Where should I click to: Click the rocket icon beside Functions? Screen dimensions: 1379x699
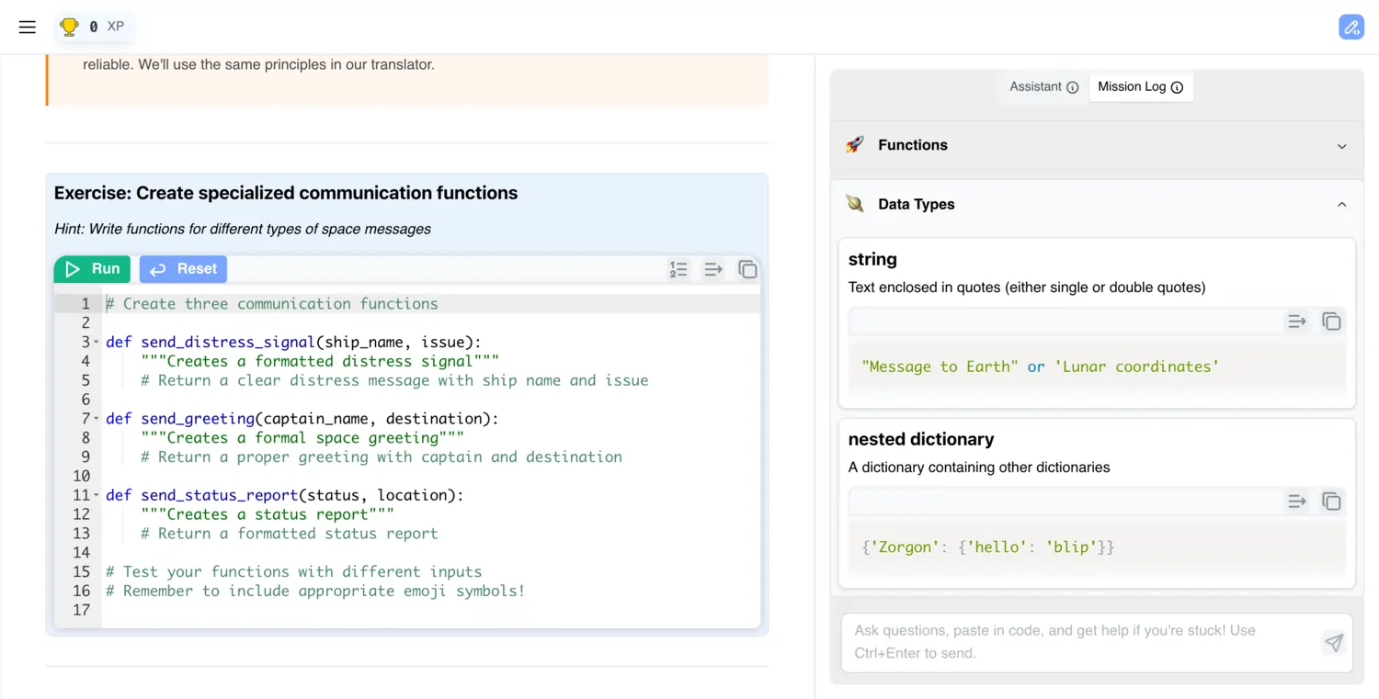coord(855,144)
